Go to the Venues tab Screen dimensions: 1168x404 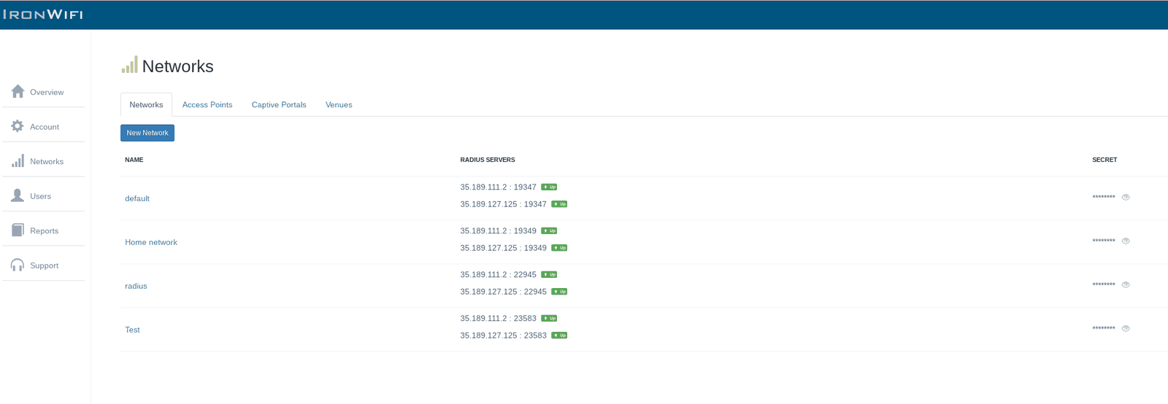point(339,105)
